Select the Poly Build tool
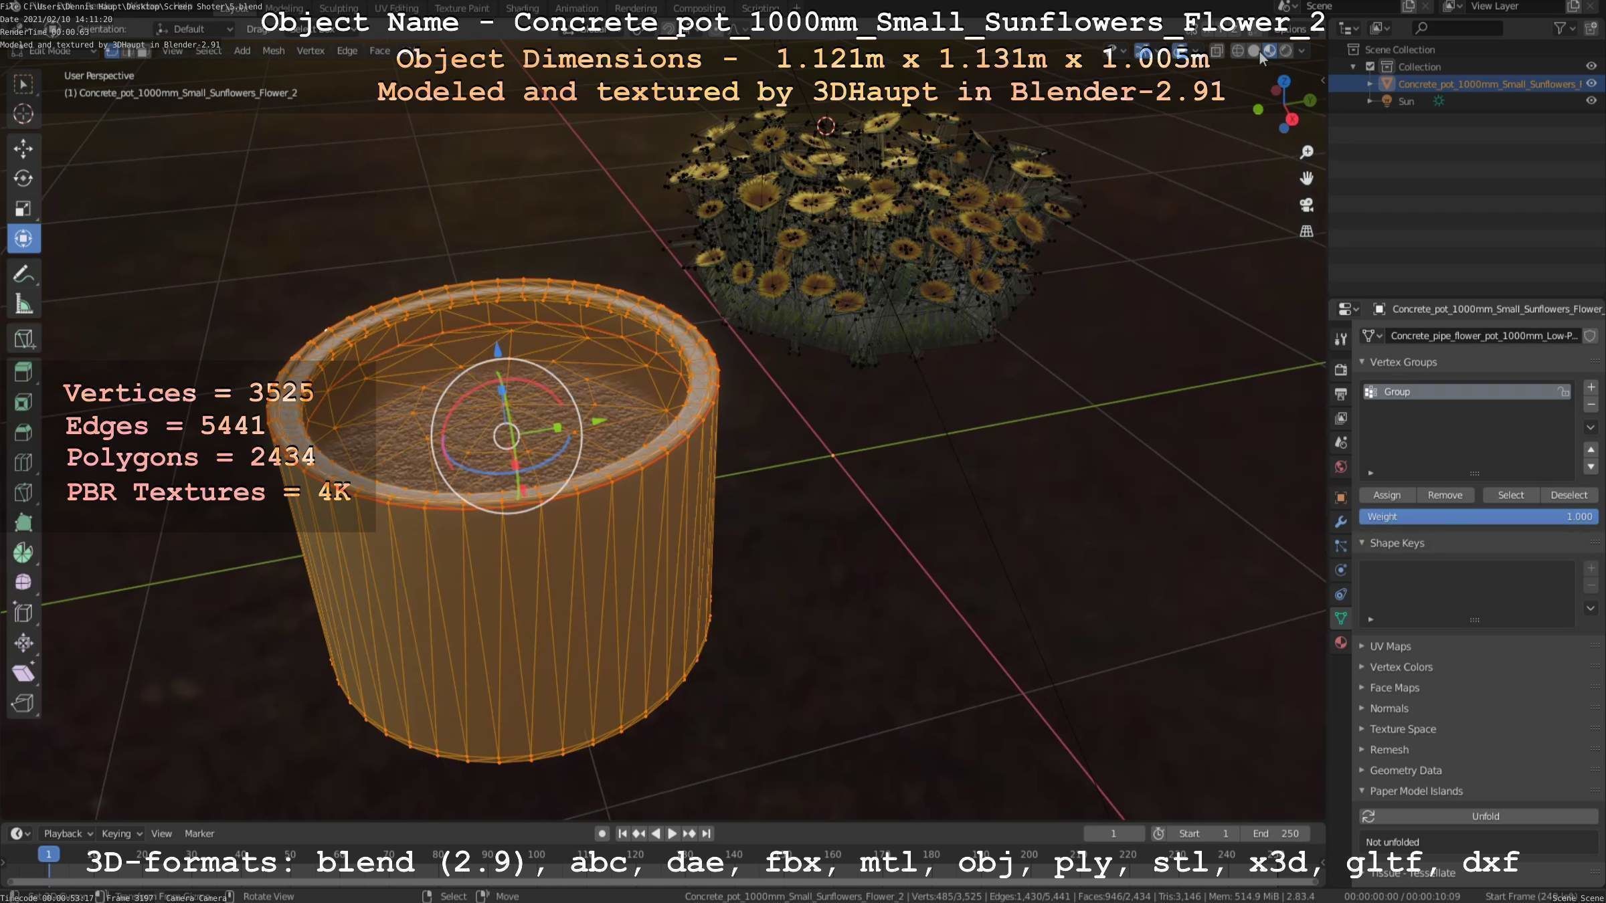 pyautogui.click(x=23, y=522)
